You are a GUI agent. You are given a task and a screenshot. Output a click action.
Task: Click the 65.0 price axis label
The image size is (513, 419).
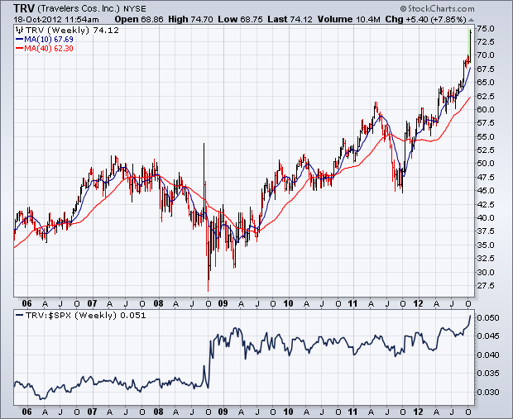pos(486,83)
